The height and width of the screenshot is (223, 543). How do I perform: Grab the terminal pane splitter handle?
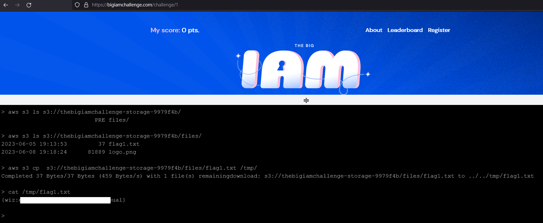[x=306, y=100]
